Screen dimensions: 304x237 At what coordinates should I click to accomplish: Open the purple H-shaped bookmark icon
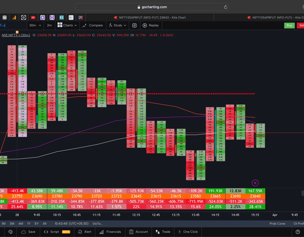(52, 18)
